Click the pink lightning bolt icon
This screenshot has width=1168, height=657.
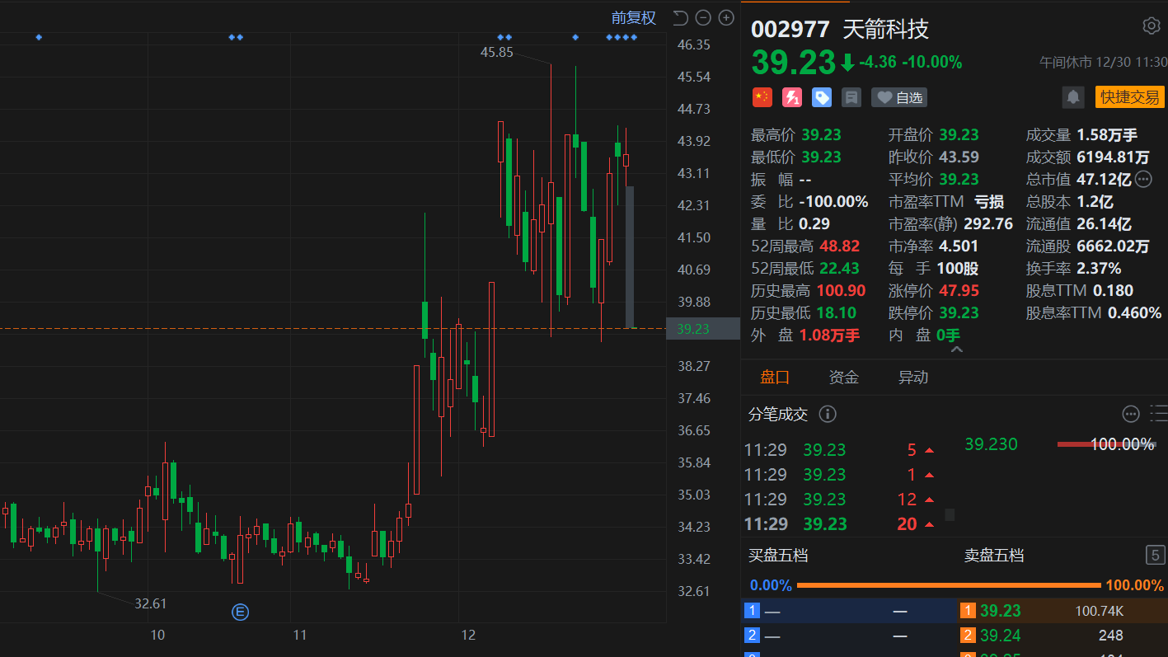791,97
